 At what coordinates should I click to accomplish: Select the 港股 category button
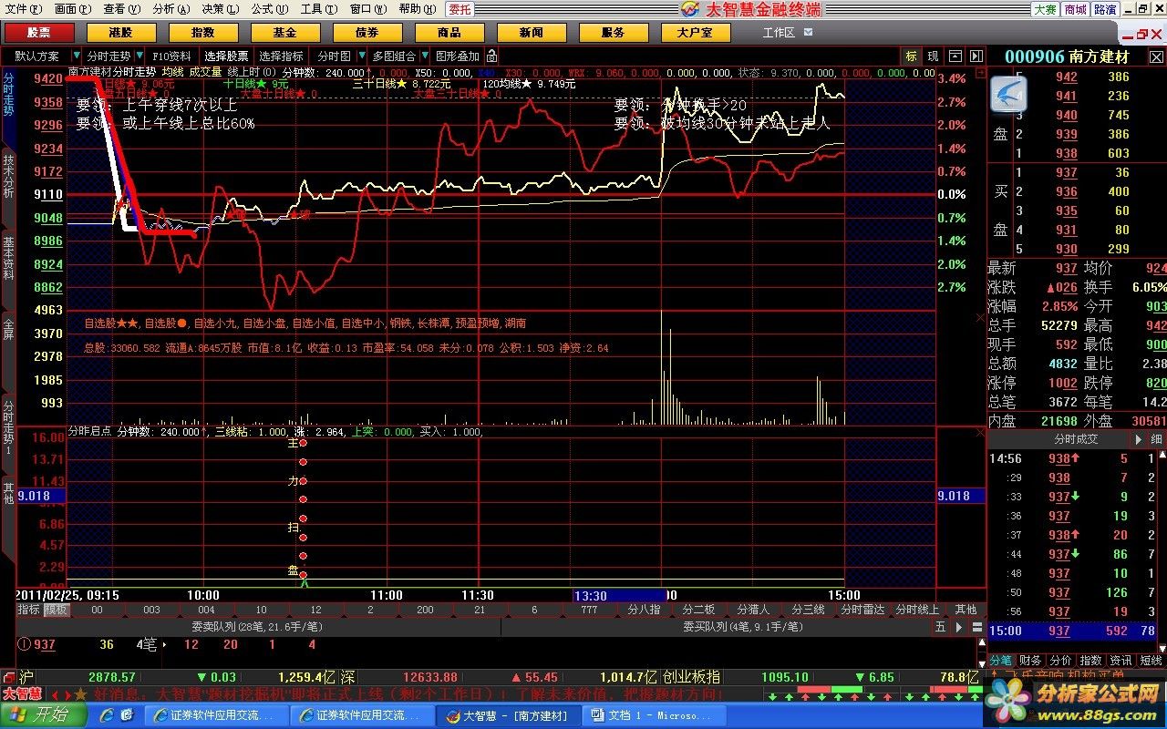pos(120,33)
